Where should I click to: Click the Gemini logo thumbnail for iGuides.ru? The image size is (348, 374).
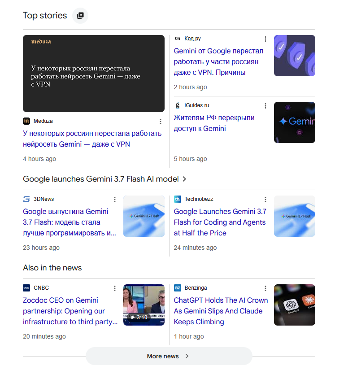pyautogui.click(x=295, y=122)
